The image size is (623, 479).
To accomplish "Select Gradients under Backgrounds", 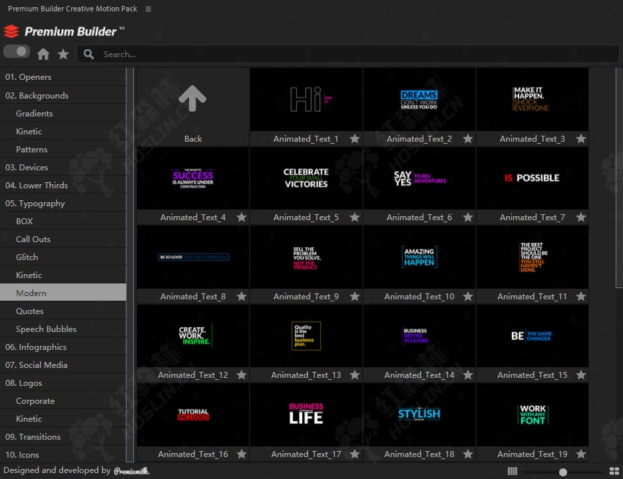I will tap(63, 113).
